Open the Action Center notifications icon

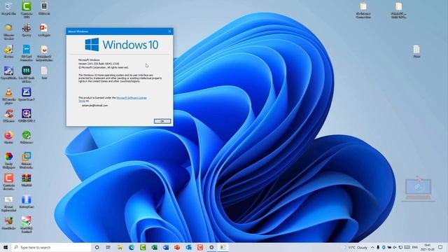(x=440, y=247)
